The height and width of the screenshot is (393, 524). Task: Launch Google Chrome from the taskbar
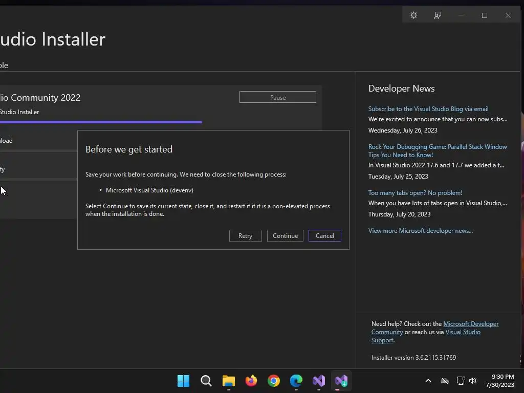coord(274,381)
